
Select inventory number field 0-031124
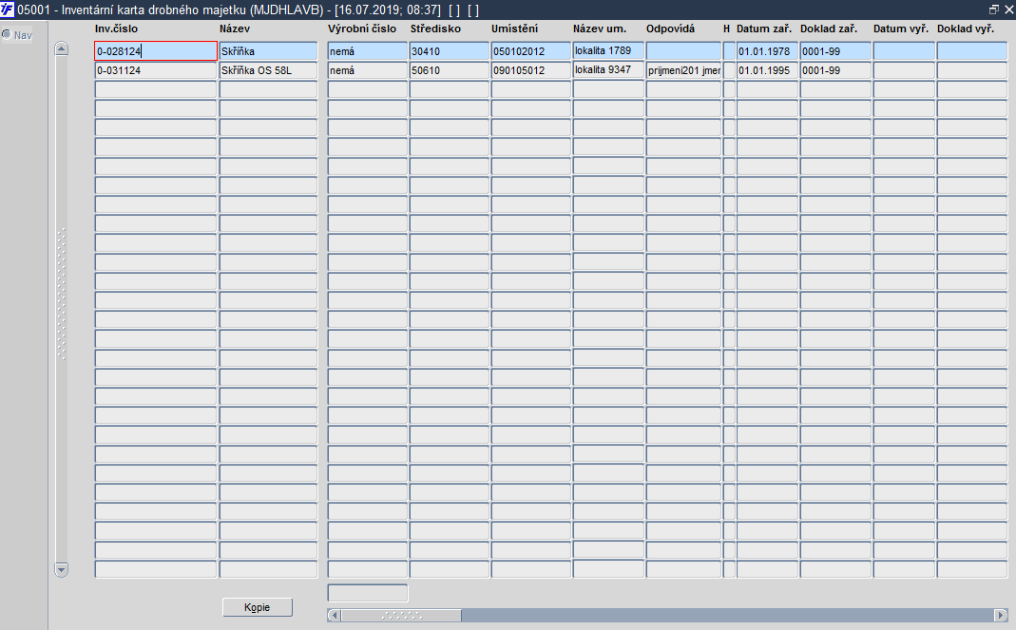pyautogui.click(x=156, y=70)
